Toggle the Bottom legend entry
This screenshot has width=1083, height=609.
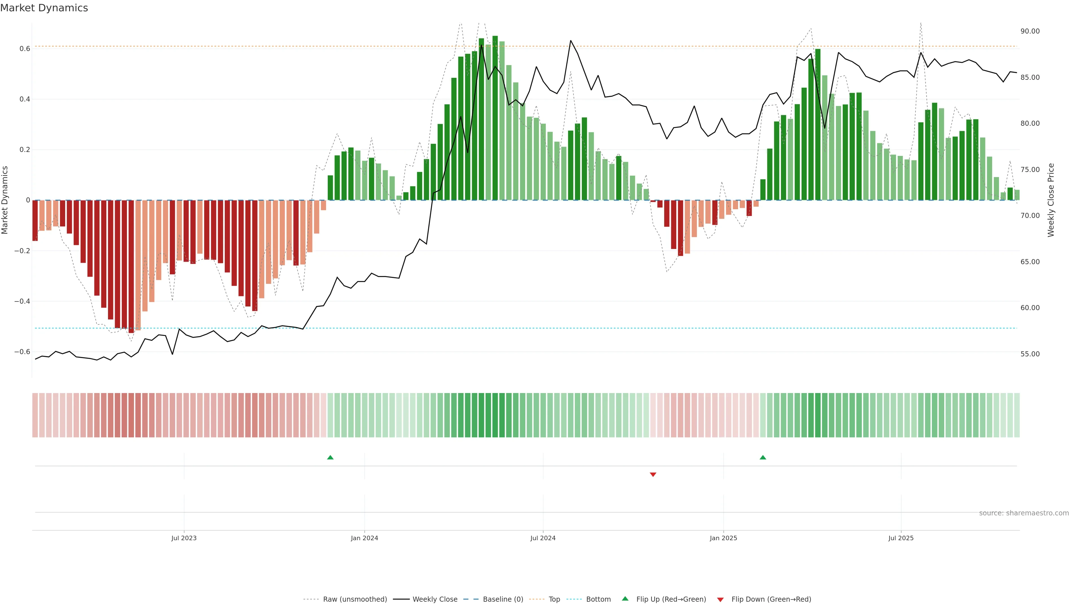point(598,599)
